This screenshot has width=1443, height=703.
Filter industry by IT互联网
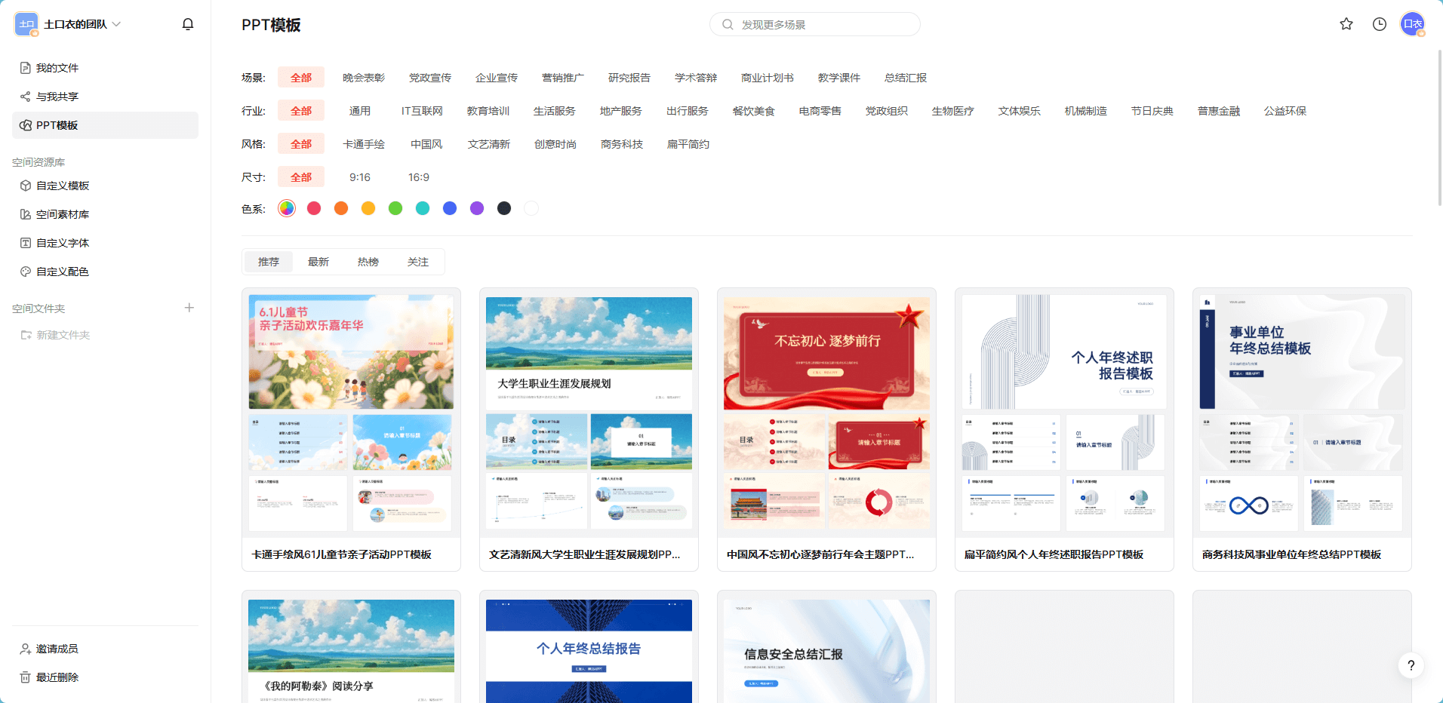(x=422, y=111)
